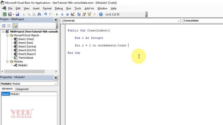Save the VBA project with the disk icon
This screenshot has width=223, height=125.
click(17, 14)
